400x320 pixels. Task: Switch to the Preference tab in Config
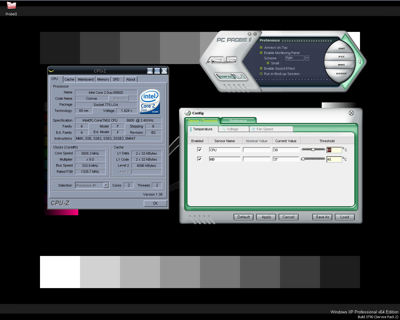(238, 121)
